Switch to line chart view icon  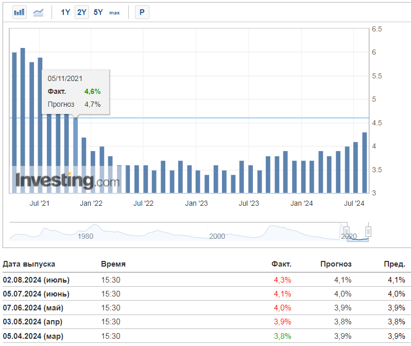(39, 12)
